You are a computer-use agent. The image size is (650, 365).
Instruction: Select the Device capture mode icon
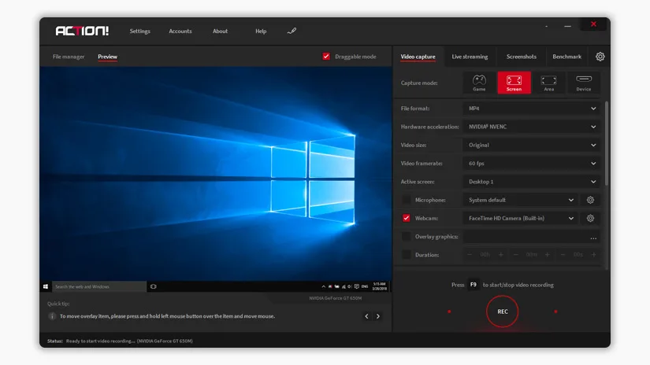(583, 83)
